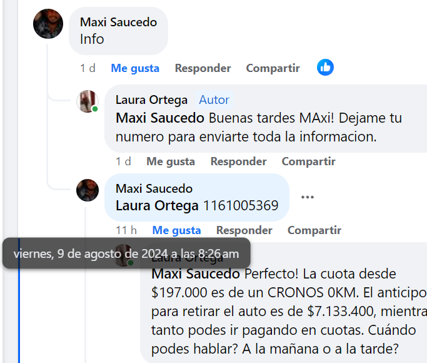Click Maxi Saucedo's avatar beside phone number reply
The width and height of the screenshot is (427, 363).
click(x=88, y=190)
